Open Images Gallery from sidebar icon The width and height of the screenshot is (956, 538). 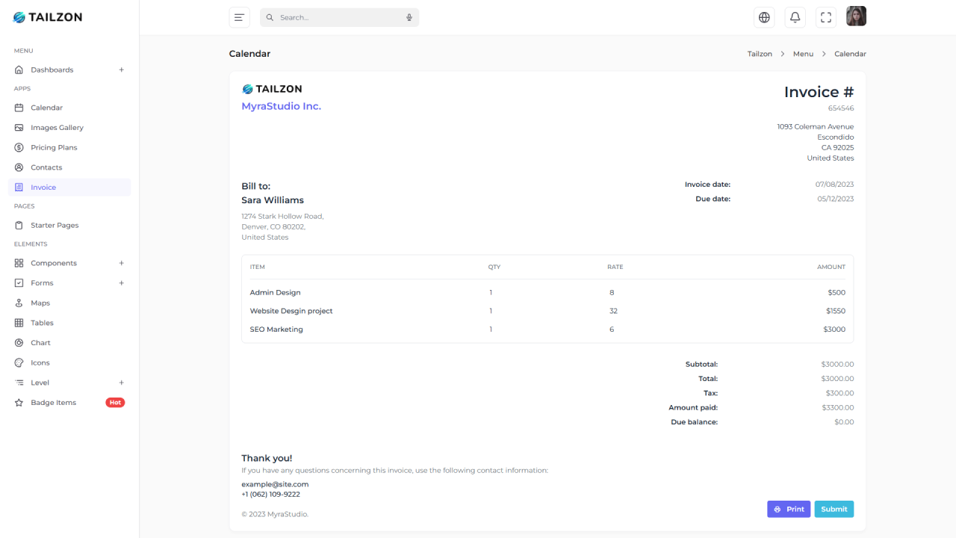tap(17, 127)
